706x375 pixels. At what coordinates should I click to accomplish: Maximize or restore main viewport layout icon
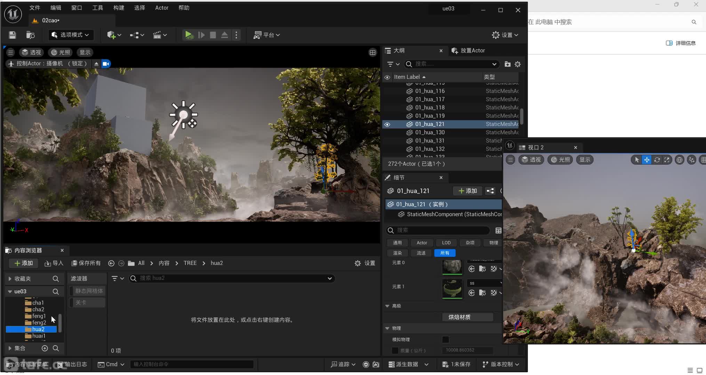tap(372, 52)
